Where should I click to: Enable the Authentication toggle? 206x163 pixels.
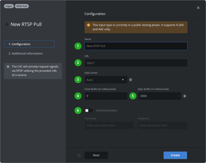89,111
